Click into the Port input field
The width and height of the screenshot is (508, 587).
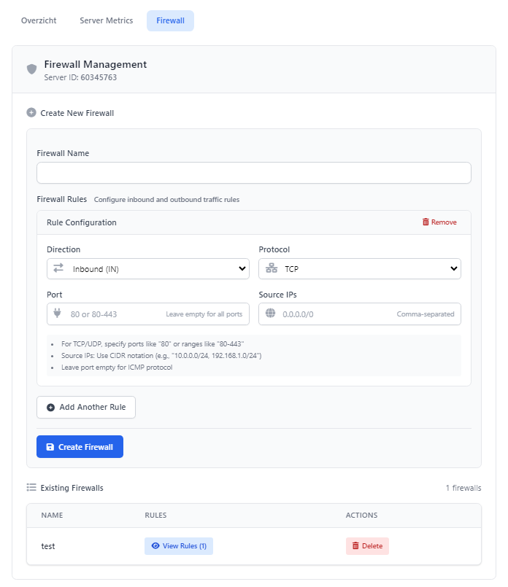pyautogui.click(x=148, y=314)
